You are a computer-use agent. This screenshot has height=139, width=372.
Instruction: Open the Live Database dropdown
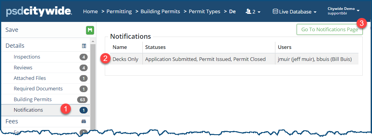[x=294, y=12]
